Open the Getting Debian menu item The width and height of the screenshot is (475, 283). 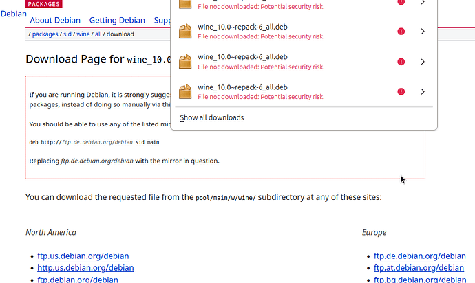[x=117, y=20]
